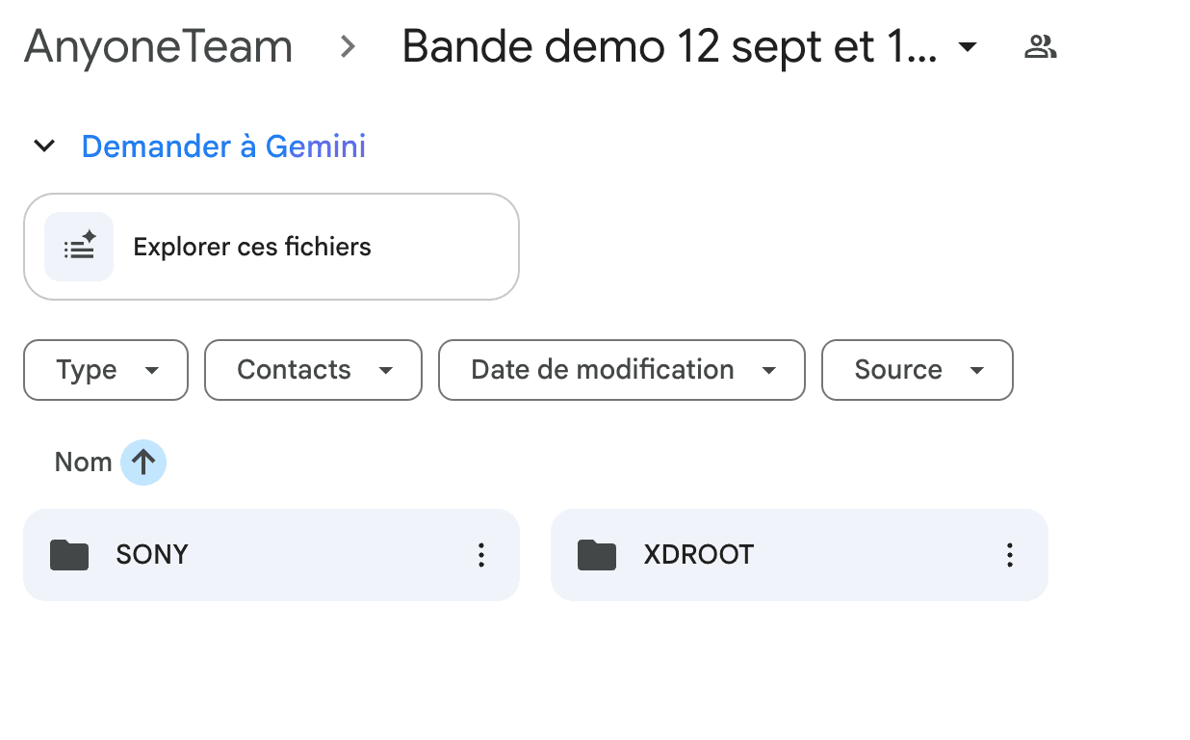Open the Date de modification filter
Image resolution: width=1190 pixels, height=740 pixels.
tap(621, 370)
